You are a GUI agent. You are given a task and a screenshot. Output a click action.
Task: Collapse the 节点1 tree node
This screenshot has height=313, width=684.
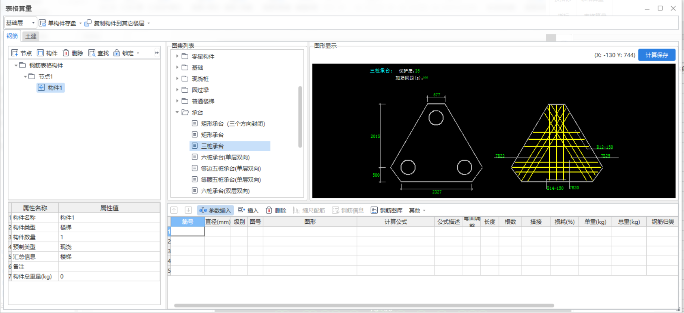25,77
